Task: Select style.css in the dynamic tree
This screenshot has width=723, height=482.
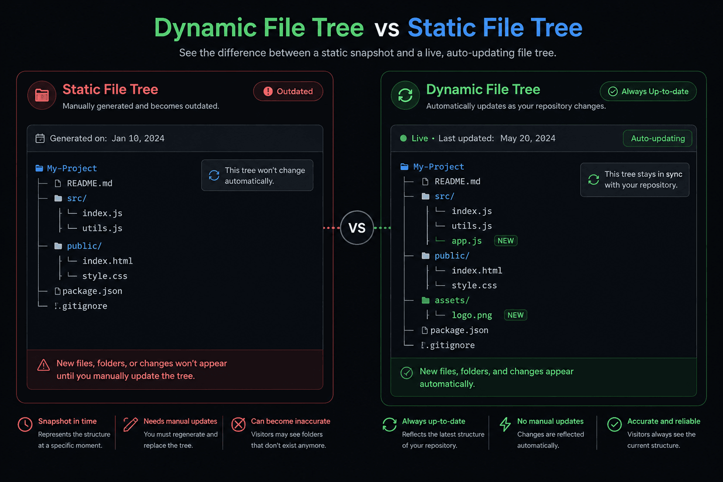Action: click(x=474, y=286)
